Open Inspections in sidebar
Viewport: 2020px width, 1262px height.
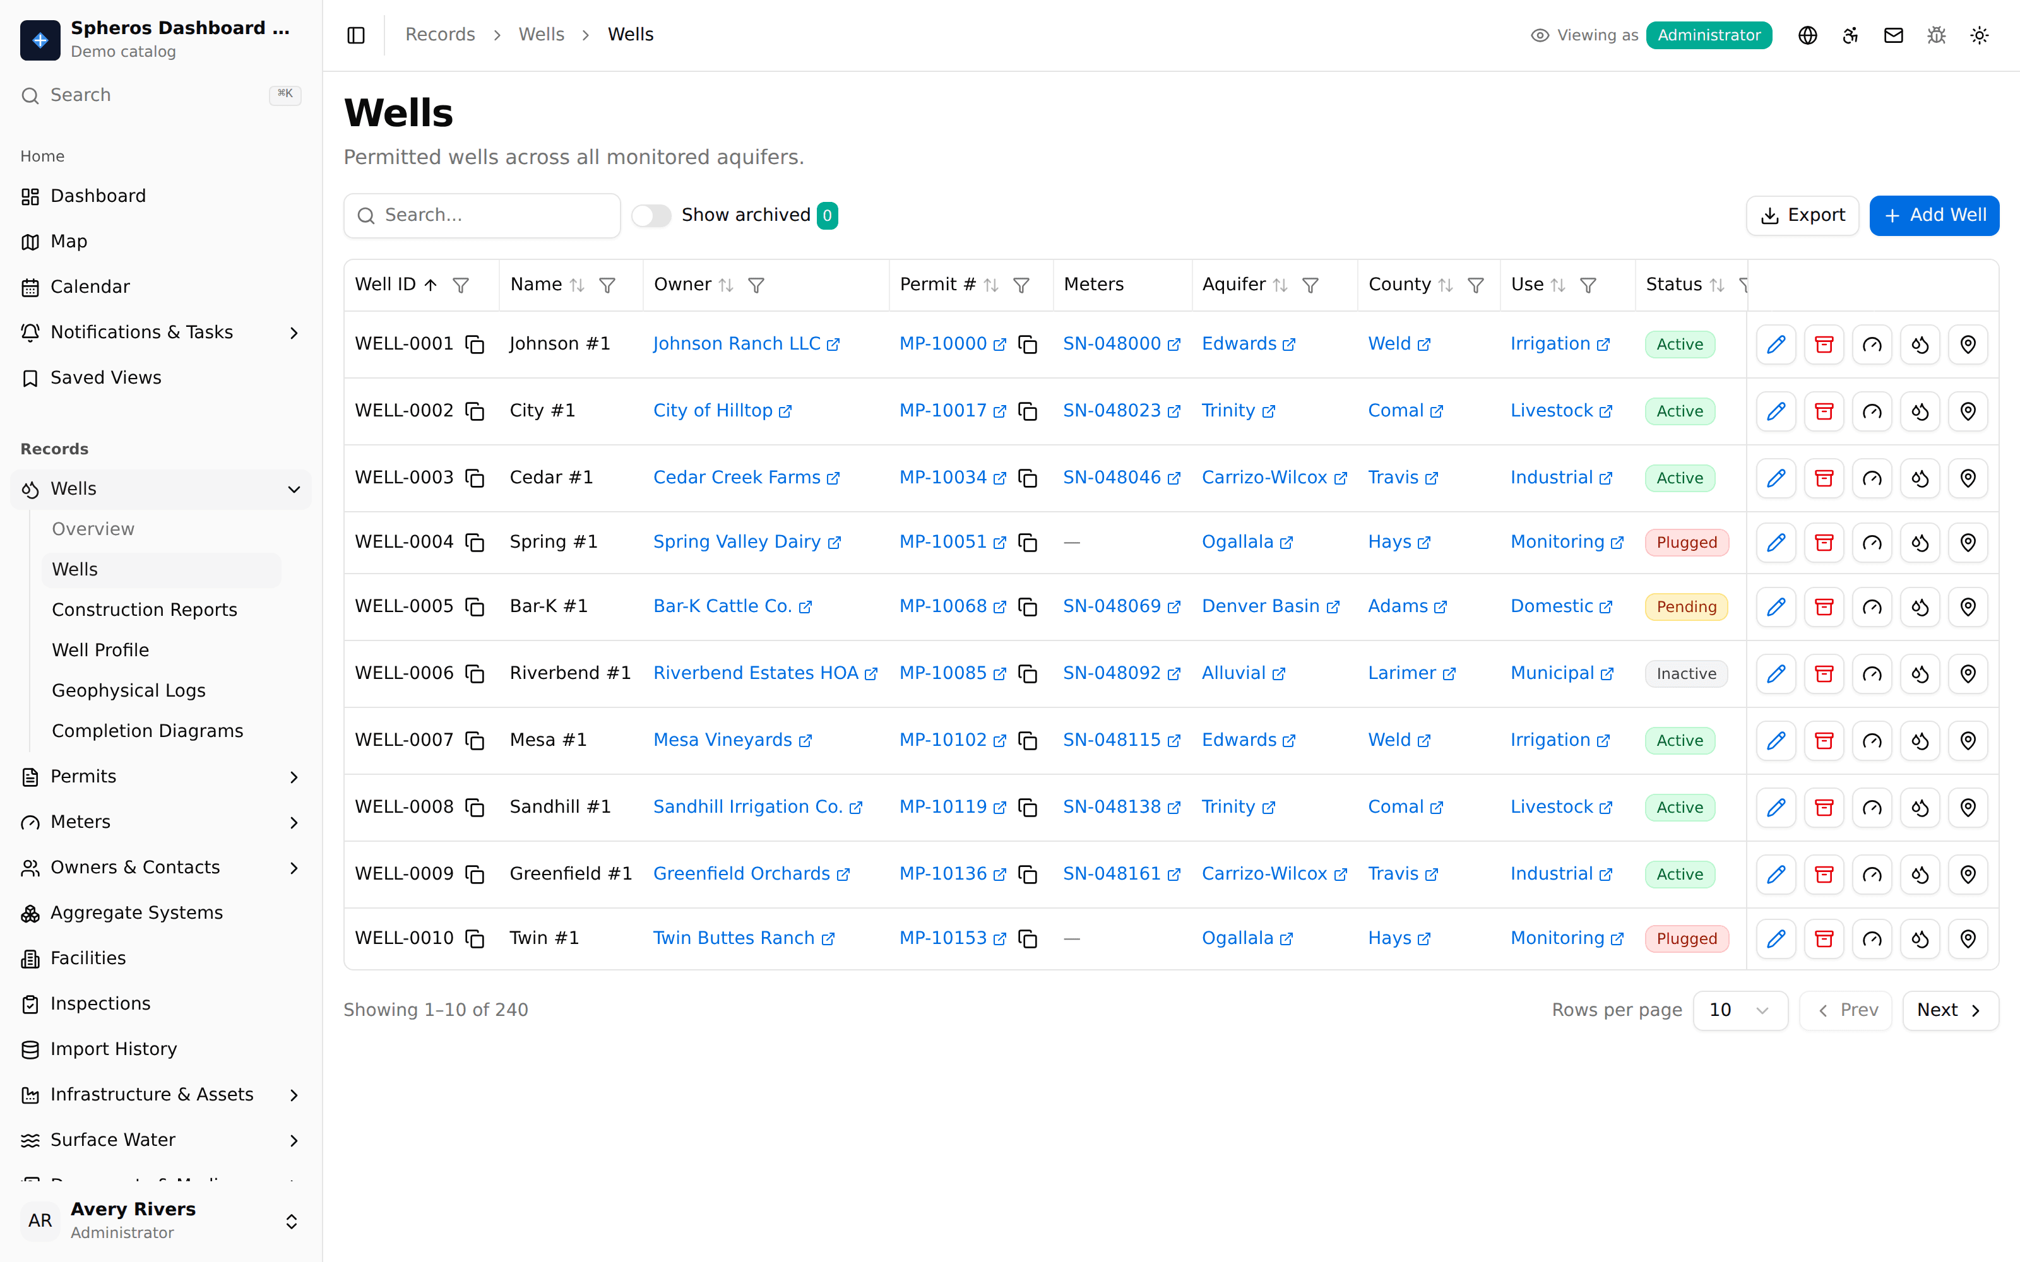[x=161, y=1004]
